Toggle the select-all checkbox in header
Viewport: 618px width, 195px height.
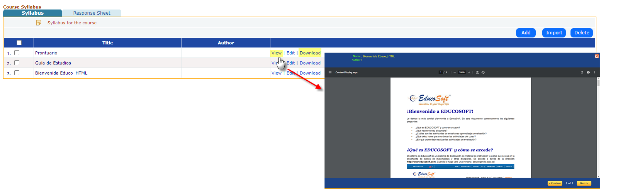pyautogui.click(x=19, y=43)
